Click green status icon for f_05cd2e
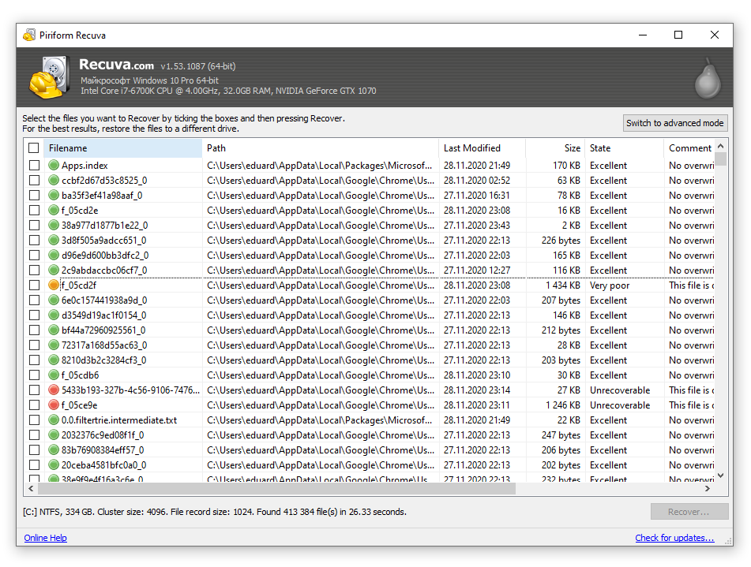751x567 pixels. point(54,210)
